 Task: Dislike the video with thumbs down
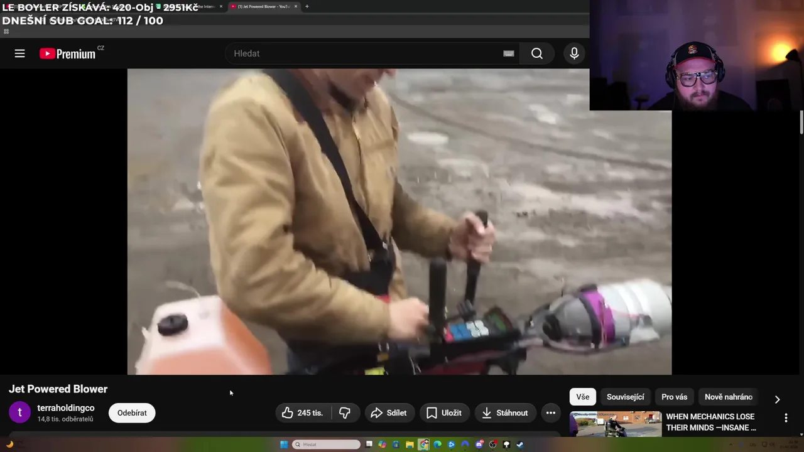(345, 413)
